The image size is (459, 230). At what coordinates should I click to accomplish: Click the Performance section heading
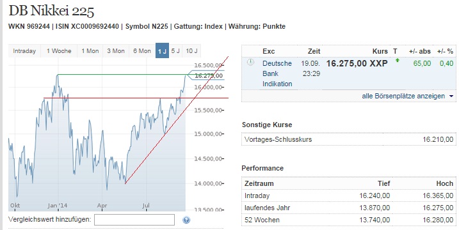click(262, 168)
